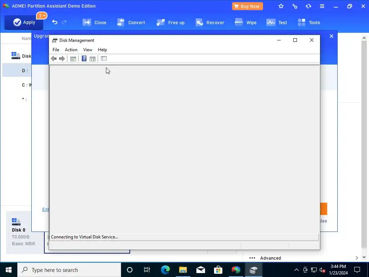Click the refresh icon in AOMEI title bar

pyautogui.click(x=308, y=6)
